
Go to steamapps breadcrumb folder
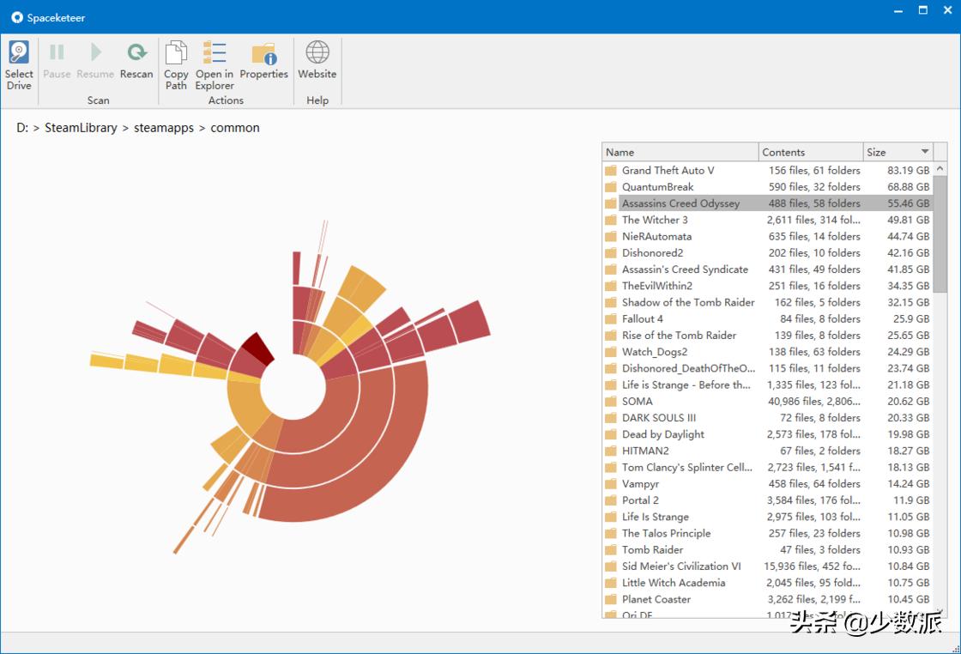point(163,128)
